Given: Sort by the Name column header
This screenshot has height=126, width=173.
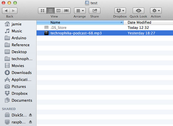Looking at the screenshot, I should (x=80, y=22).
